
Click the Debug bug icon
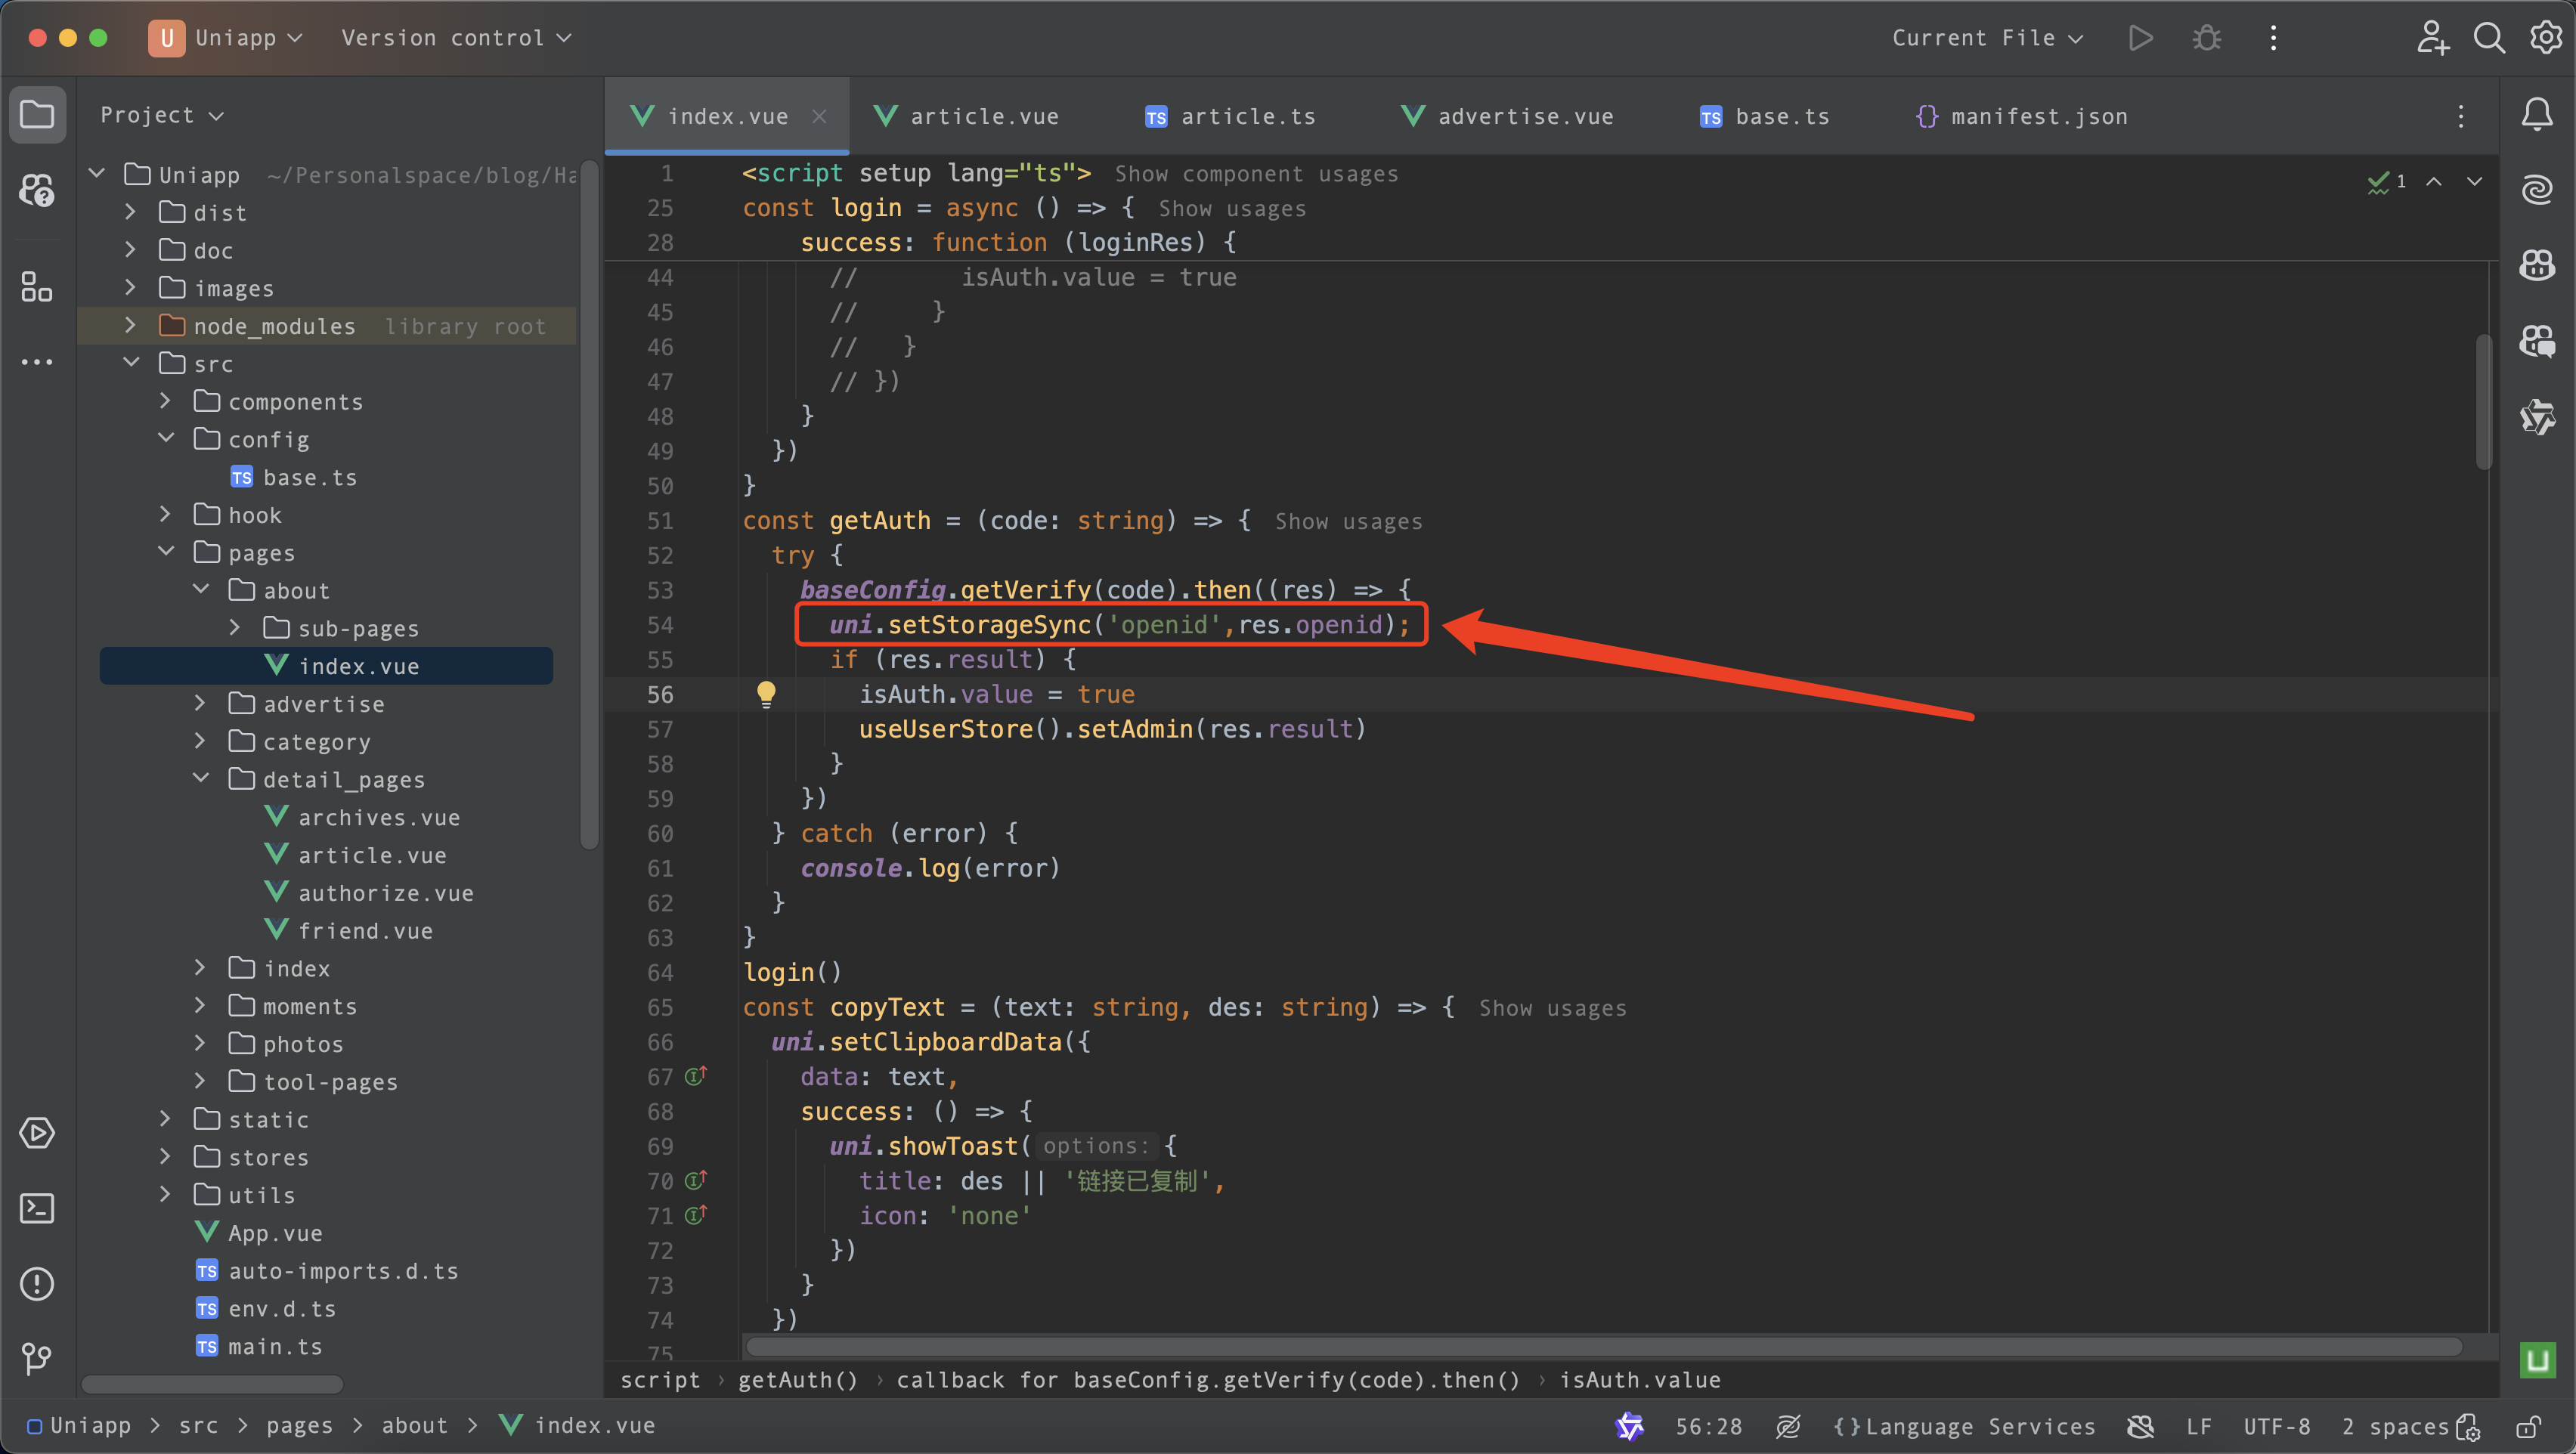(2206, 38)
